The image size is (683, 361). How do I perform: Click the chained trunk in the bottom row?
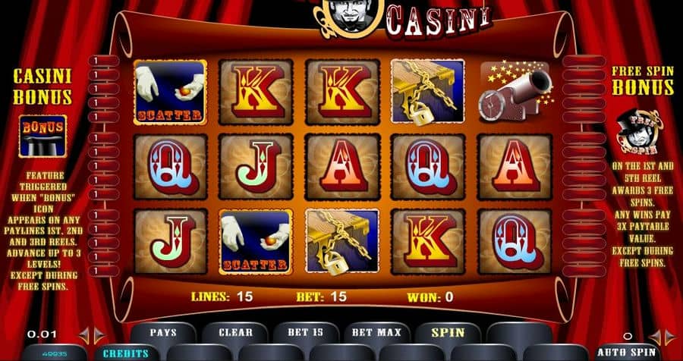(342, 242)
